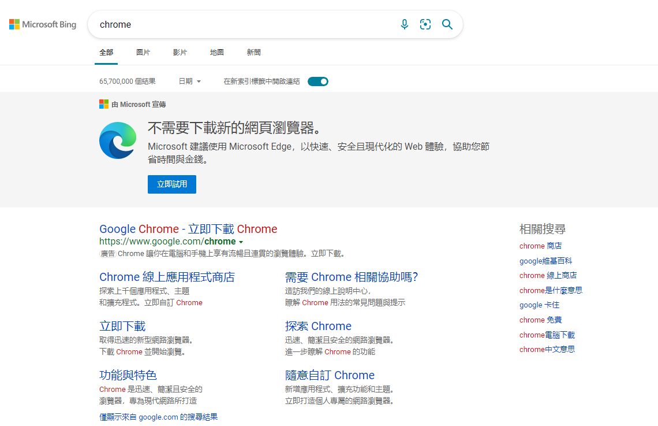Screen dimensions: 658x426
Task: Go to the 新聞 tab
Action: click(254, 53)
